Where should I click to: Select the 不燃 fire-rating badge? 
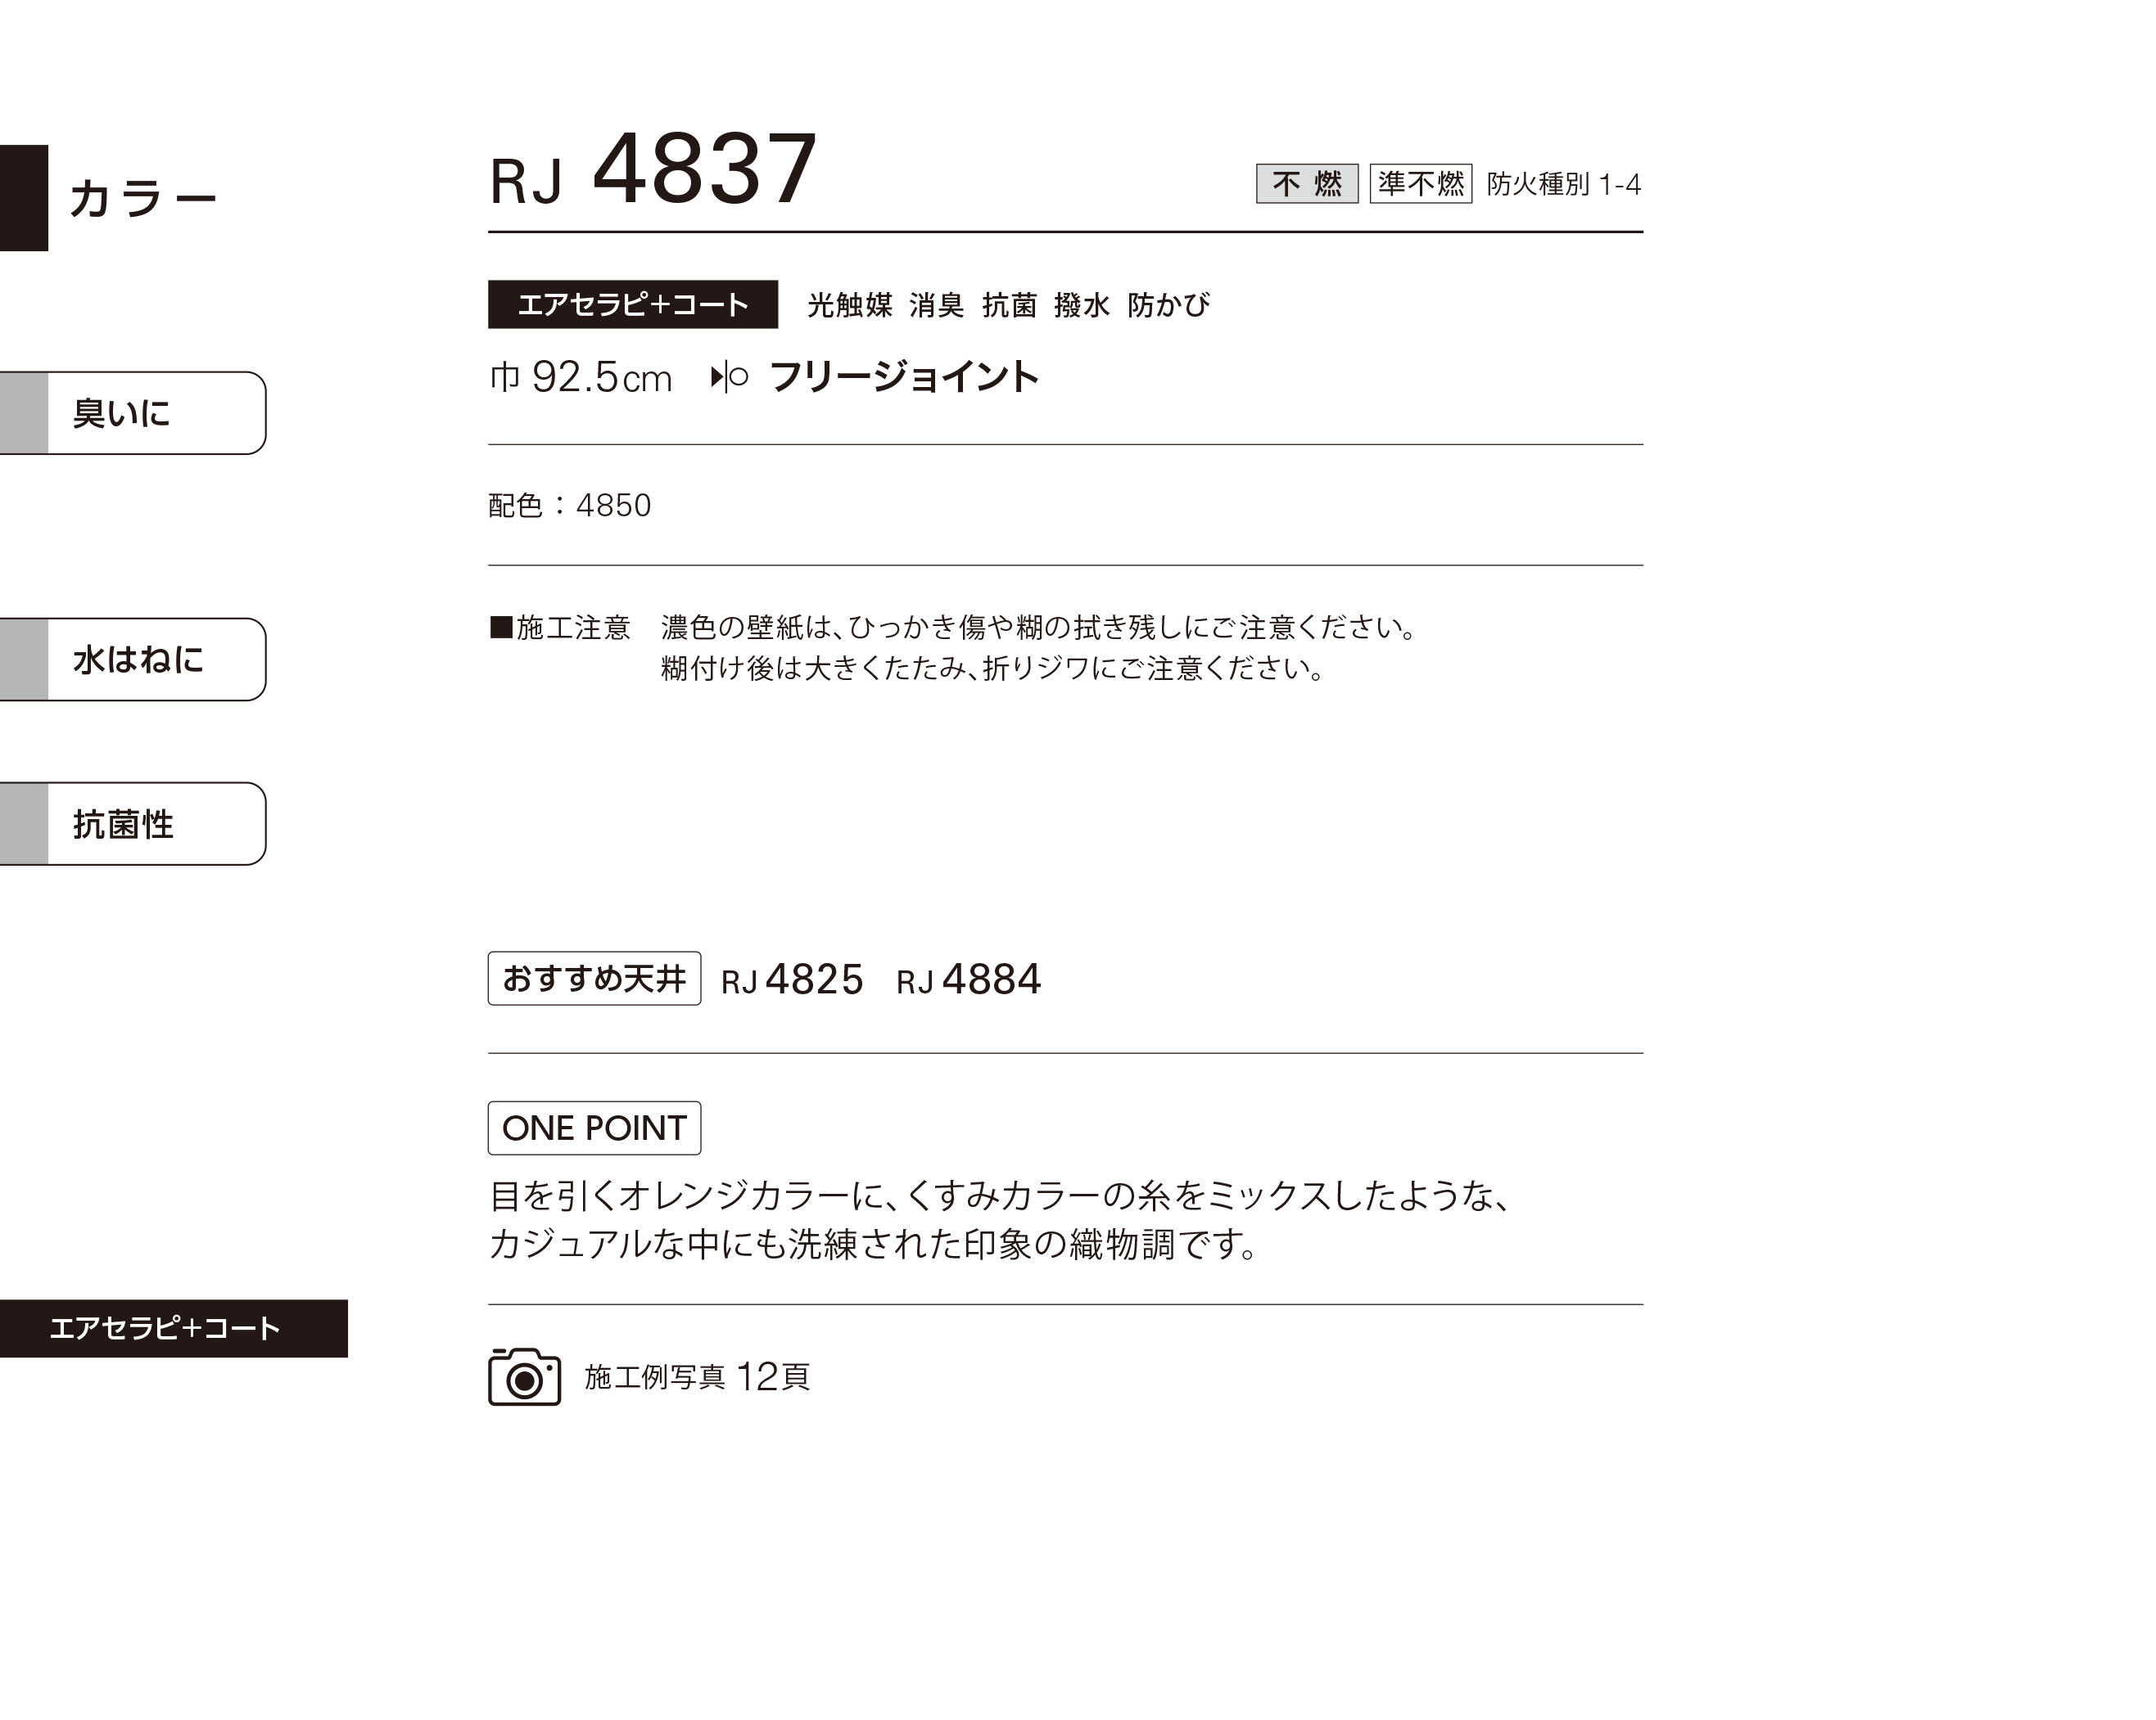point(1306,183)
